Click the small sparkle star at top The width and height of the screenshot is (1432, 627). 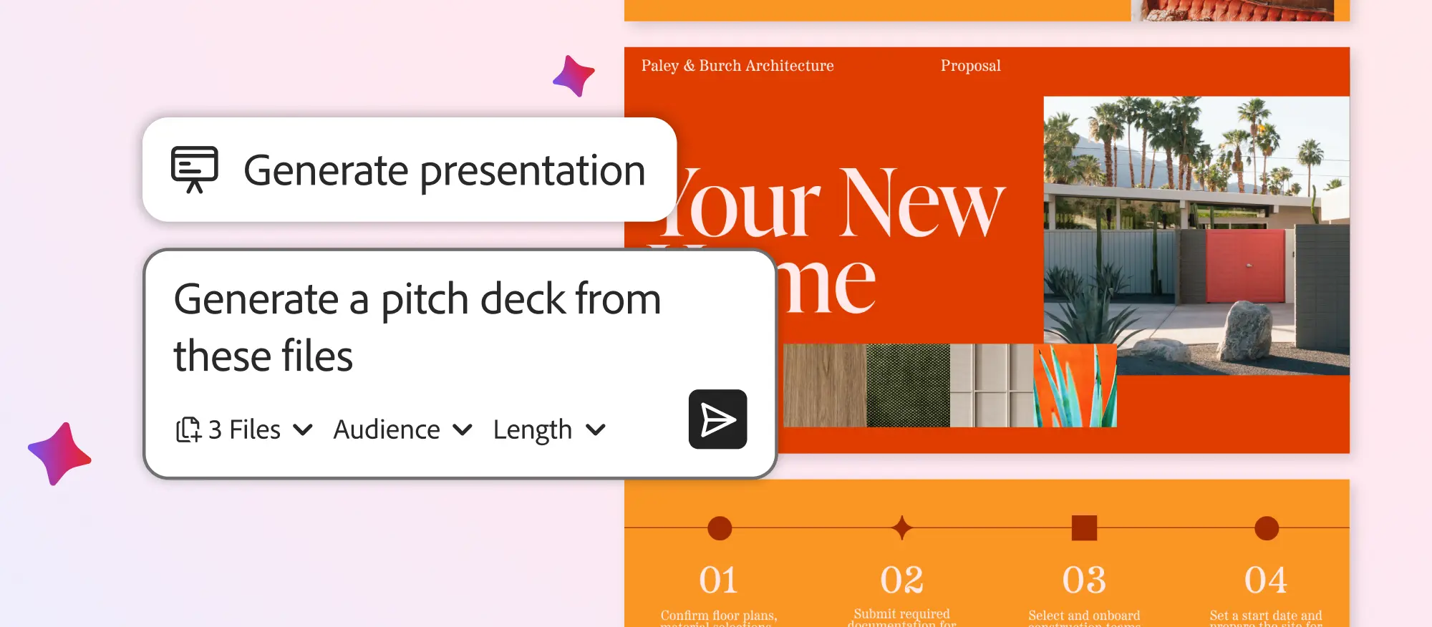pos(574,76)
